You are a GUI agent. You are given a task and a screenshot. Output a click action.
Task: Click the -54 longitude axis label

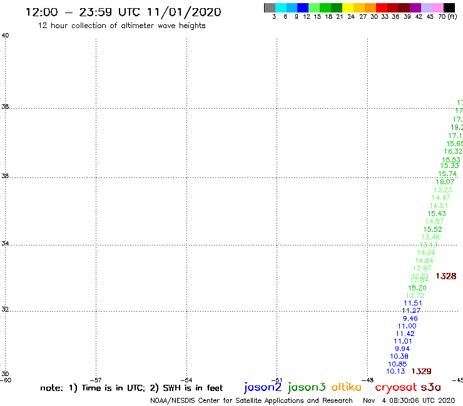pos(186,380)
